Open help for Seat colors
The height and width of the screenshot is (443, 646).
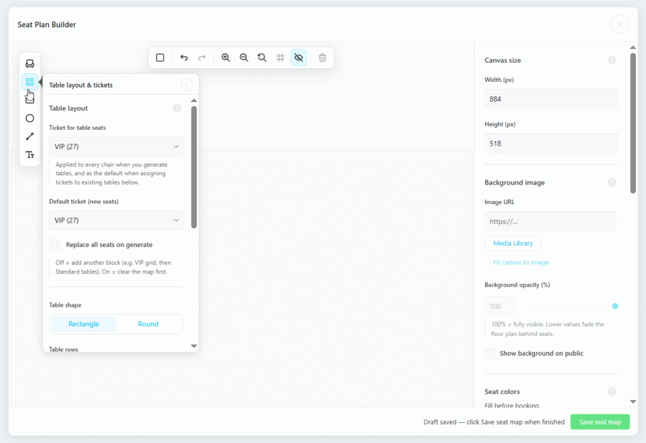[x=612, y=391]
